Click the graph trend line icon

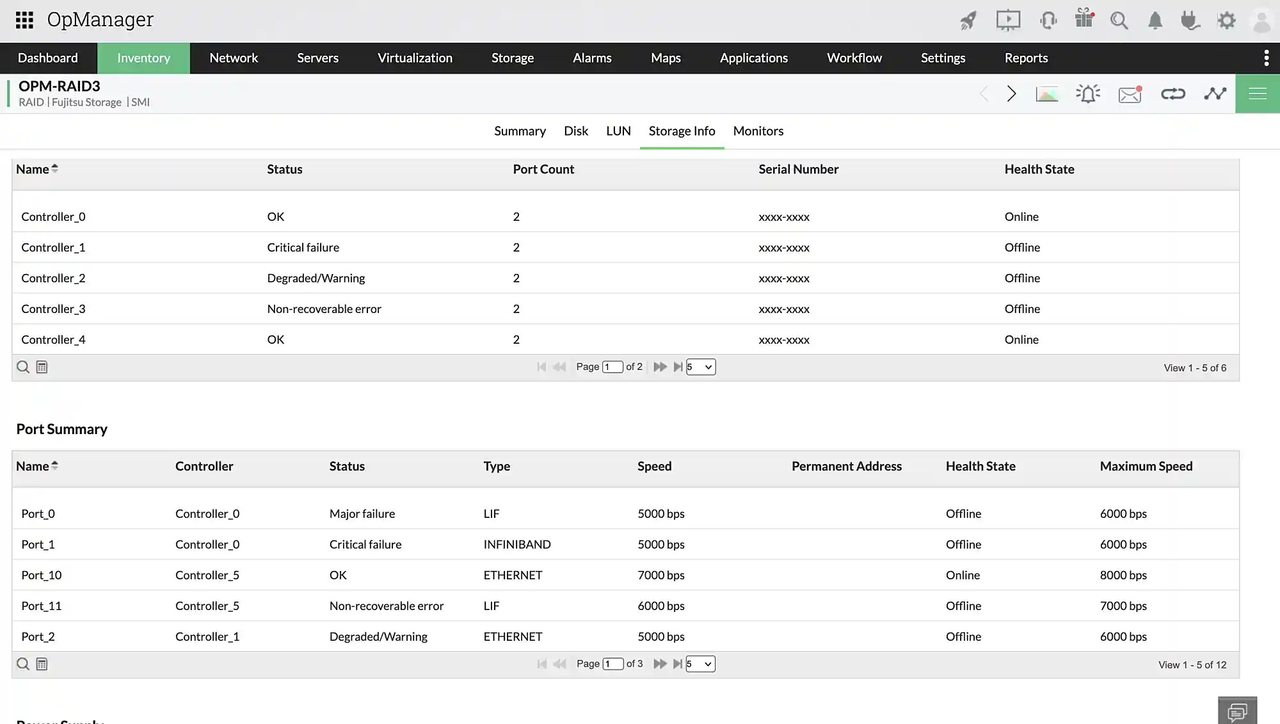point(1215,94)
